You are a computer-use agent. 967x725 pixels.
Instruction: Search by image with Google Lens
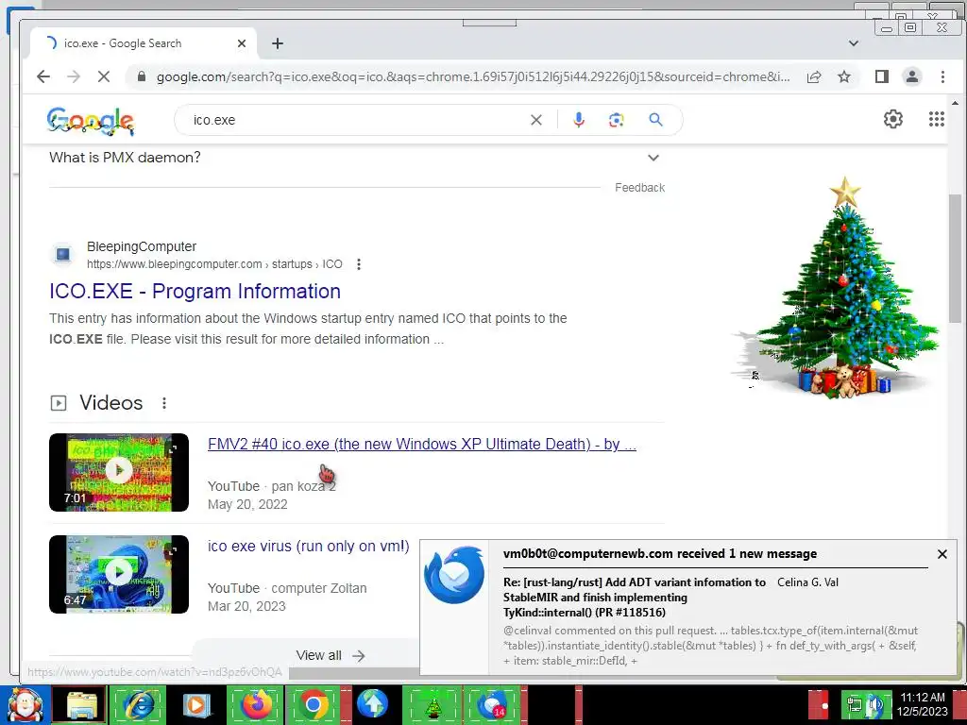pyautogui.click(x=616, y=120)
